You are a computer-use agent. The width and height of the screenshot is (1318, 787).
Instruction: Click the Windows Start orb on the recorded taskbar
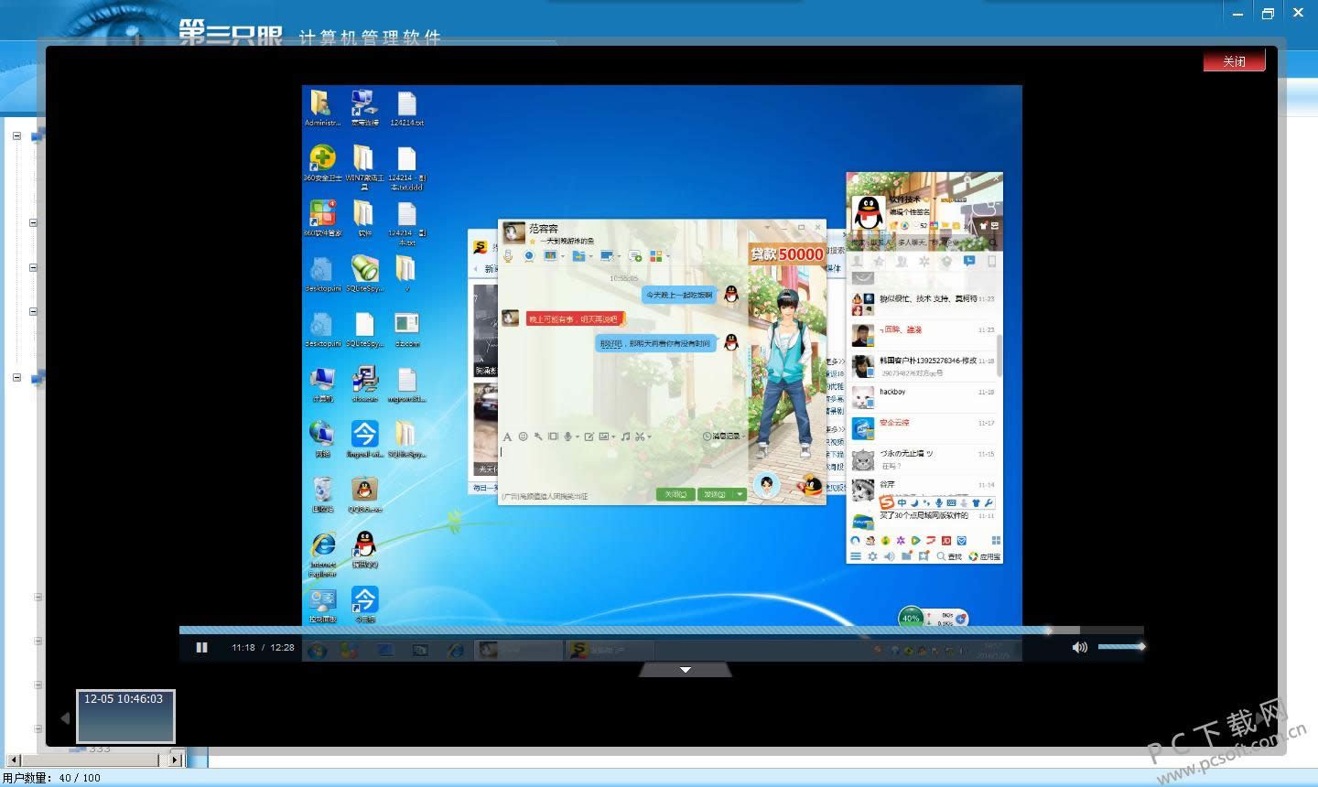pos(318,651)
